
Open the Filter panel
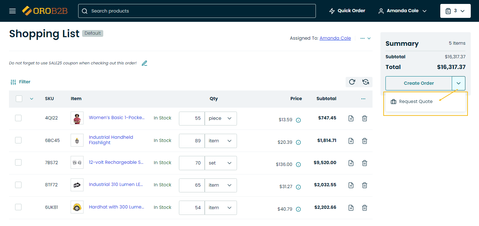click(x=20, y=82)
